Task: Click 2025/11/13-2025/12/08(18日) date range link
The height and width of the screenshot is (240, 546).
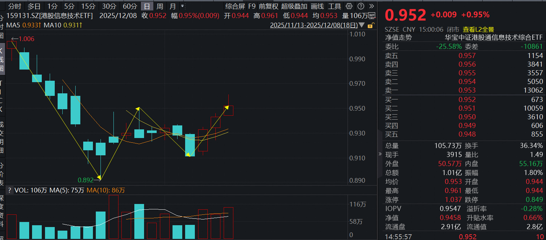Action: pos(314,25)
